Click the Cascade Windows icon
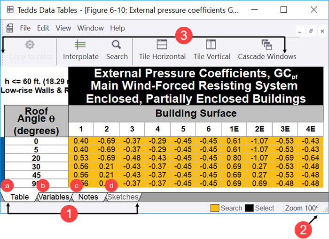Viewport: 329px width, 239px height. (266, 45)
